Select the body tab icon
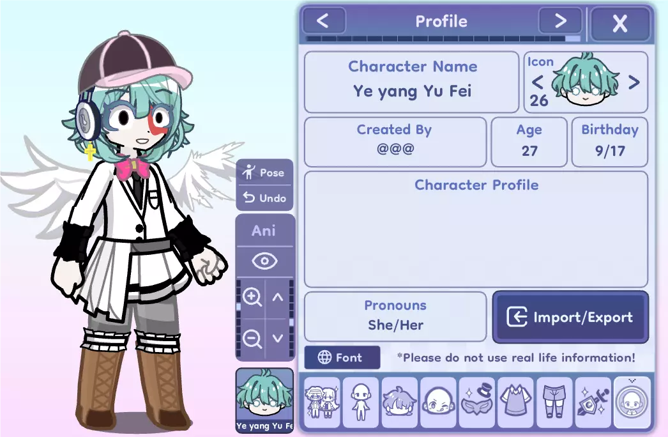The height and width of the screenshot is (437, 668). [x=361, y=402]
